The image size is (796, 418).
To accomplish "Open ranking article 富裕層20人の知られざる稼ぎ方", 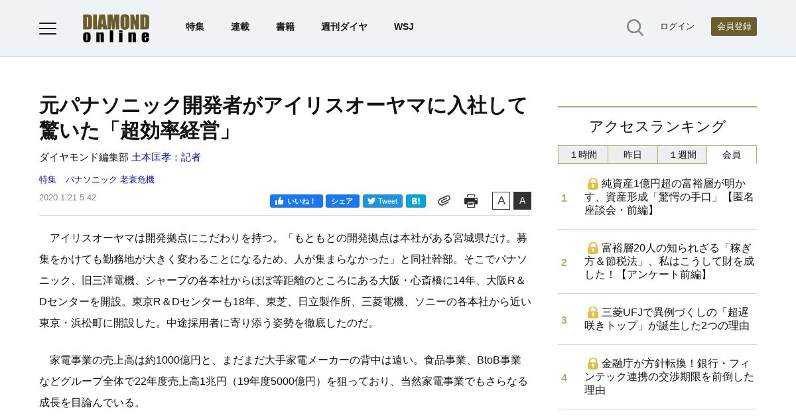I will pyautogui.click(x=669, y=261).
